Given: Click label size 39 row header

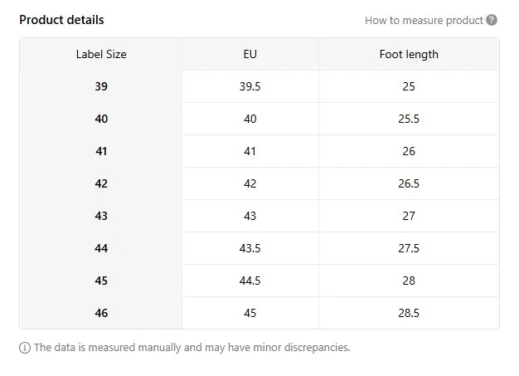Looking at the screenshot, I should coord(101,86).
